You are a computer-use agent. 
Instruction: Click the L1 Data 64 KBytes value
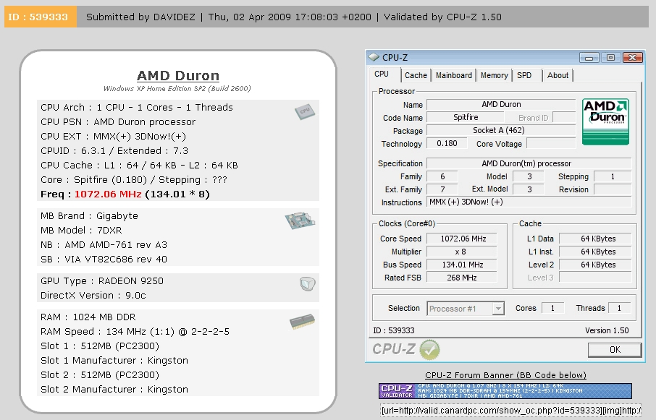pos(595,239)
